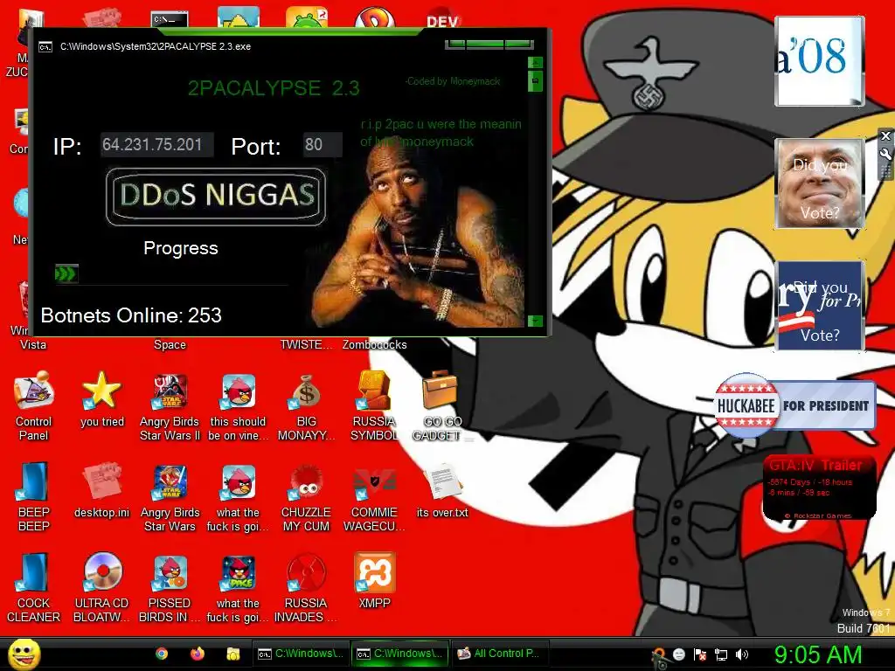The image size is (895, 671).
Task: Click the TWISTE... label under the window
Action: click(306, 344)
